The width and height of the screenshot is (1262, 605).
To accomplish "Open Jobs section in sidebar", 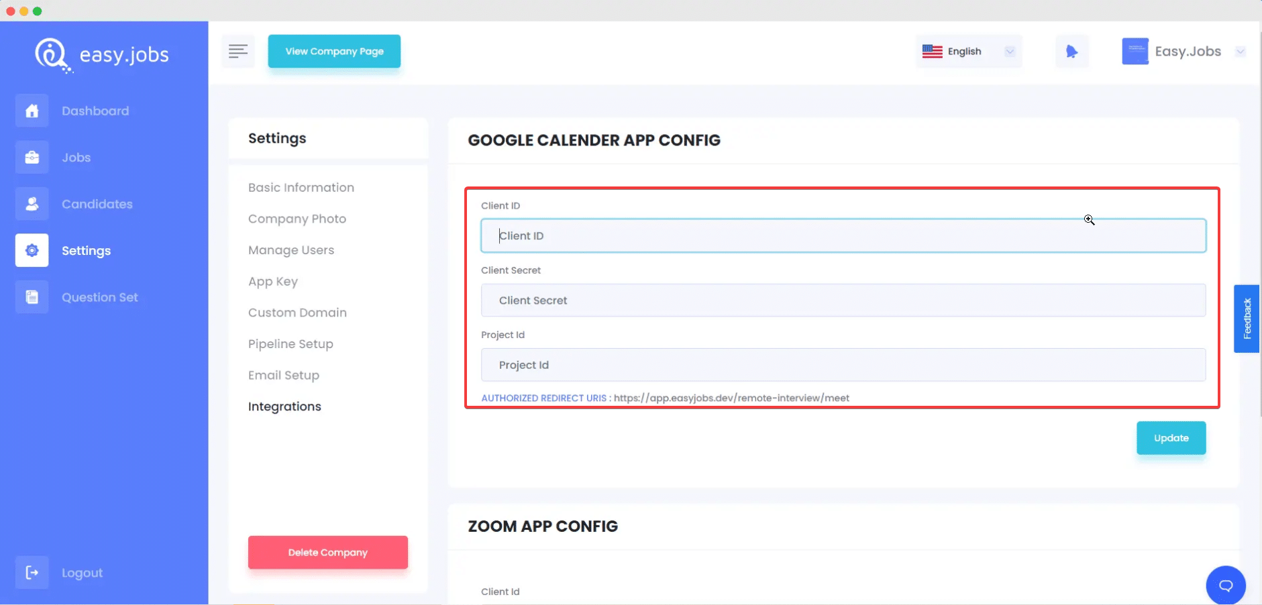I will coord(76,158).
